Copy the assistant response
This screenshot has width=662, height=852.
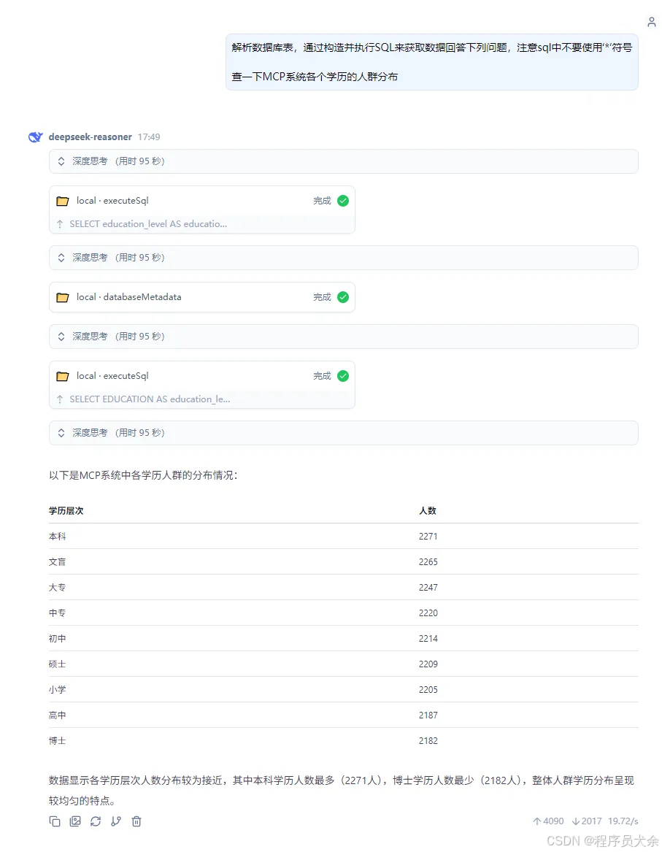coord(55,821)
